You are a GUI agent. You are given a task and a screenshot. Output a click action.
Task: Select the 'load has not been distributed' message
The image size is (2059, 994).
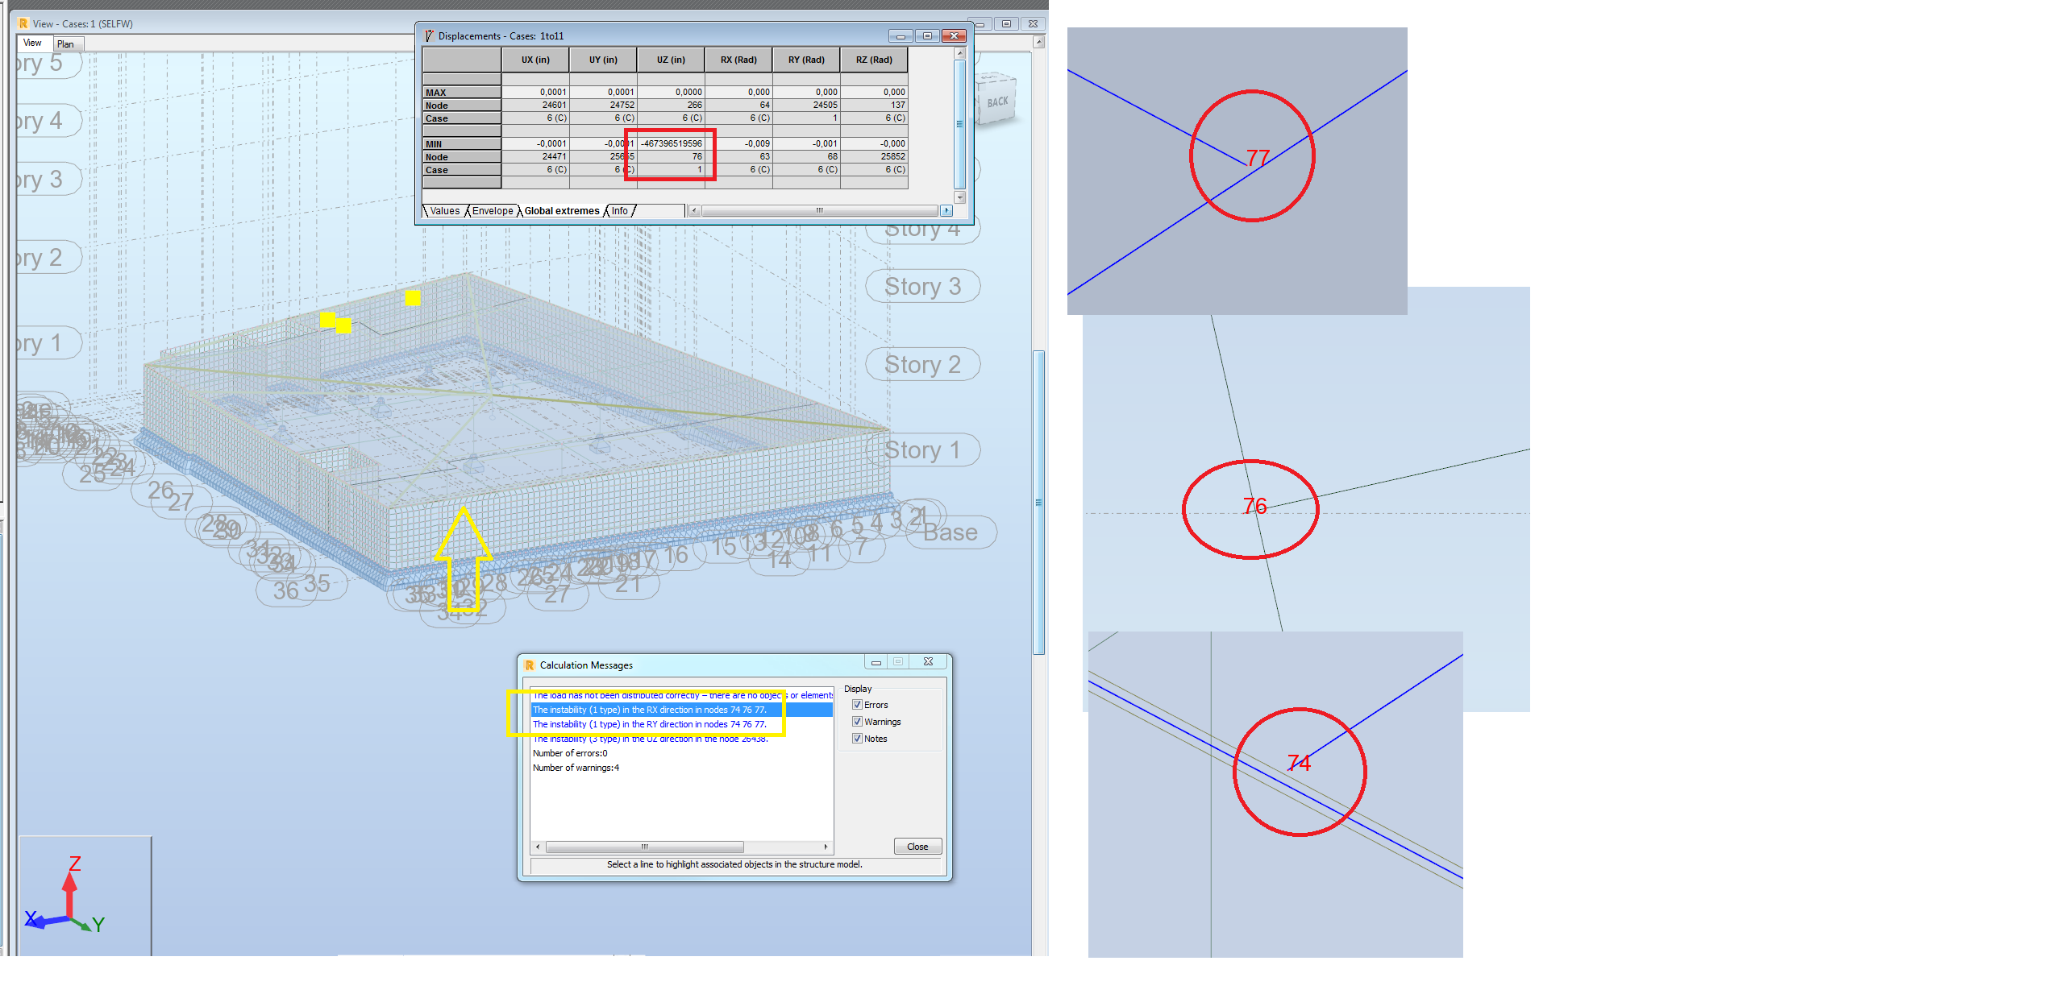pyautogui.click(x=682, y=695)
